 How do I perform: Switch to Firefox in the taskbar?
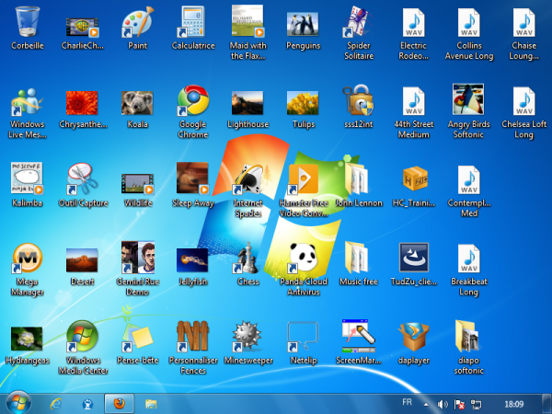click(x=118, y=403)
